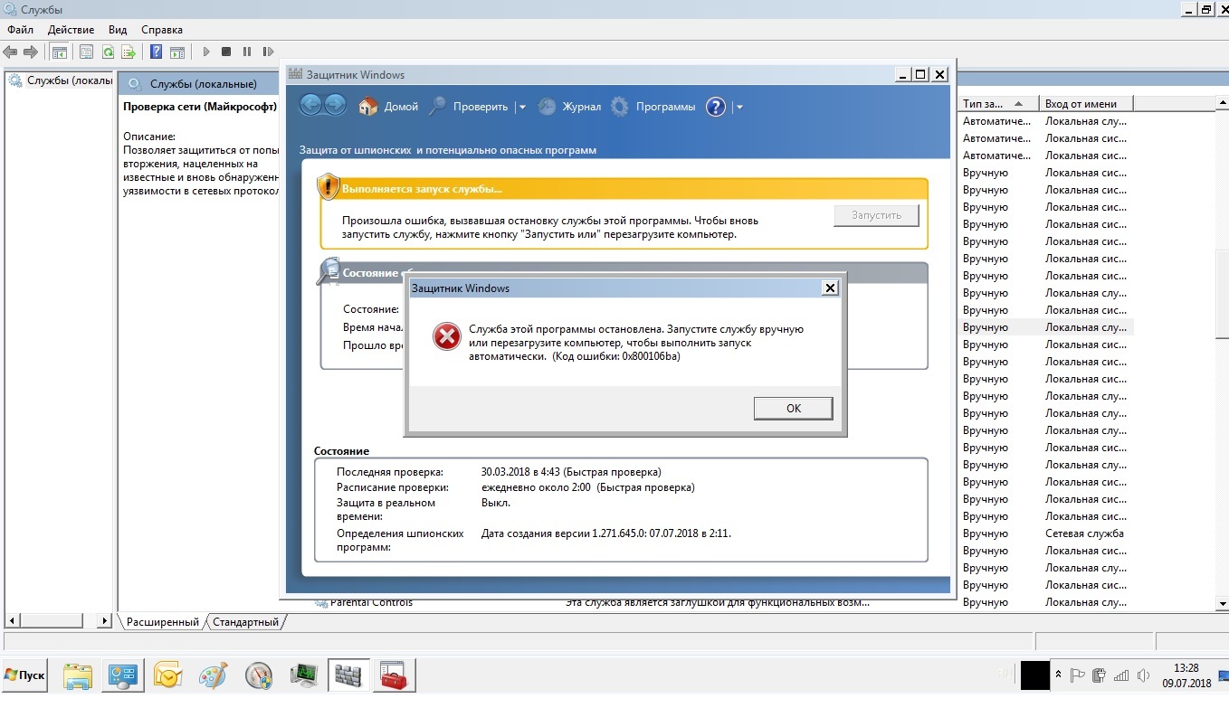Screen dimensions: 1229x708
Task: Click the Stop service square icon
Action: (226, 52)
